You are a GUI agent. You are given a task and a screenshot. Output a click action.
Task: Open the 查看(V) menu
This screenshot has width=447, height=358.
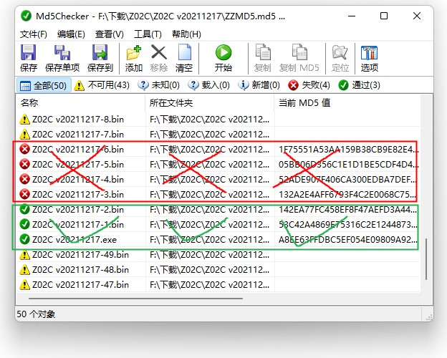pos(110,34)
